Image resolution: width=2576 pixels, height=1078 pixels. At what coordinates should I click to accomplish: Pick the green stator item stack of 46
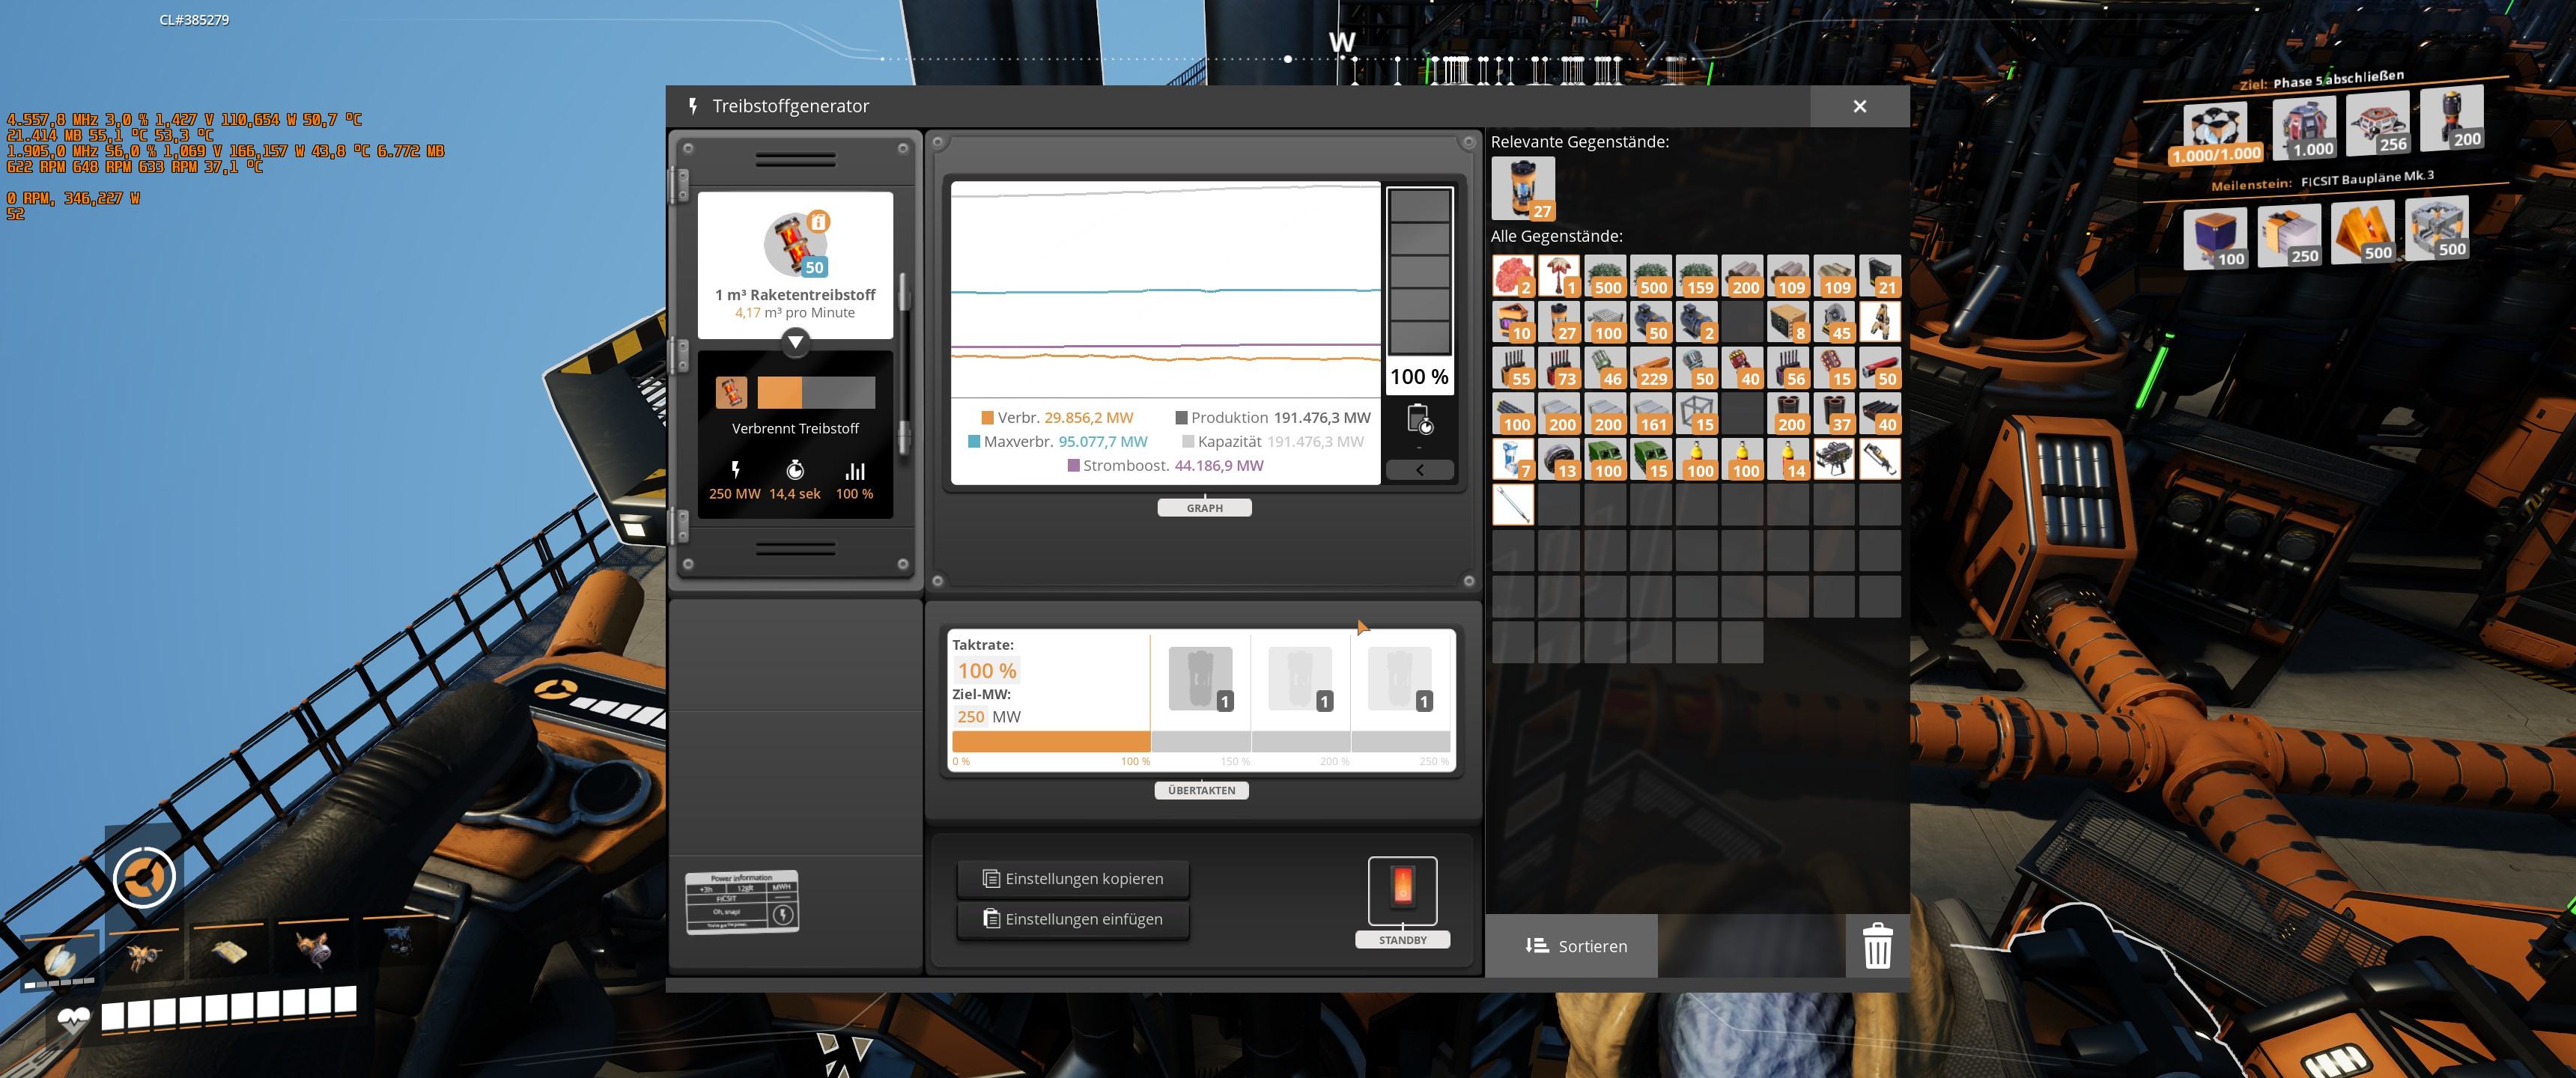point(1605,368)
